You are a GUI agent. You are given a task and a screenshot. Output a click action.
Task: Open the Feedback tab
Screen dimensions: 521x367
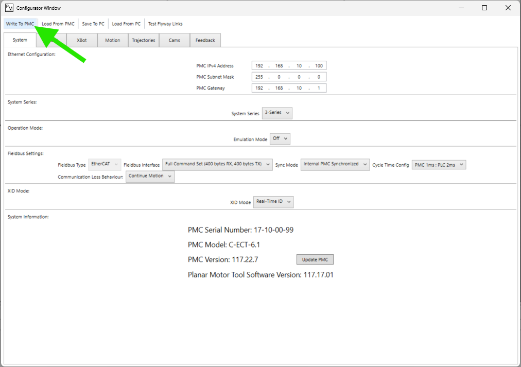click(205, 40)
